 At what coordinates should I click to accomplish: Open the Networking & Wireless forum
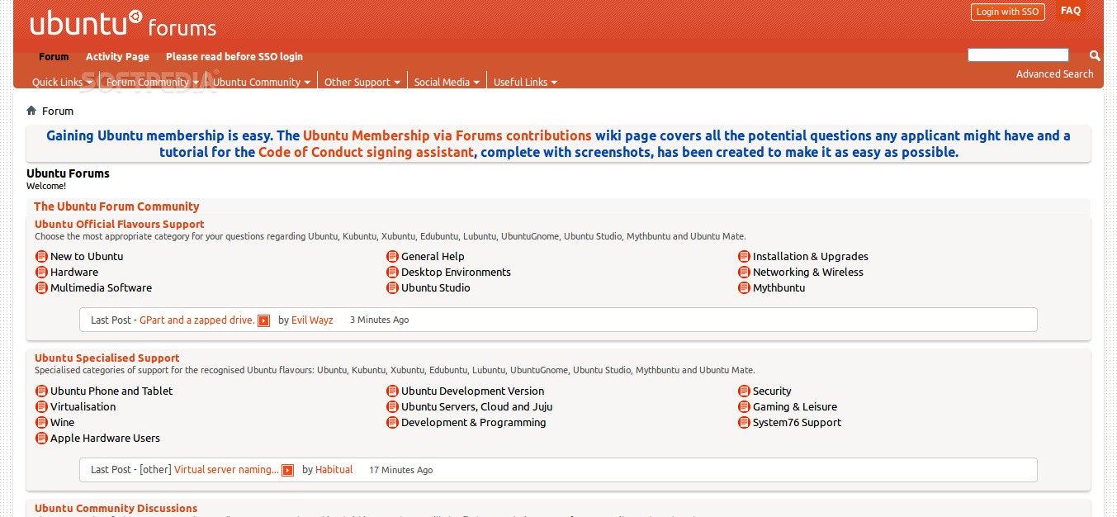click(x=808, y=272)
